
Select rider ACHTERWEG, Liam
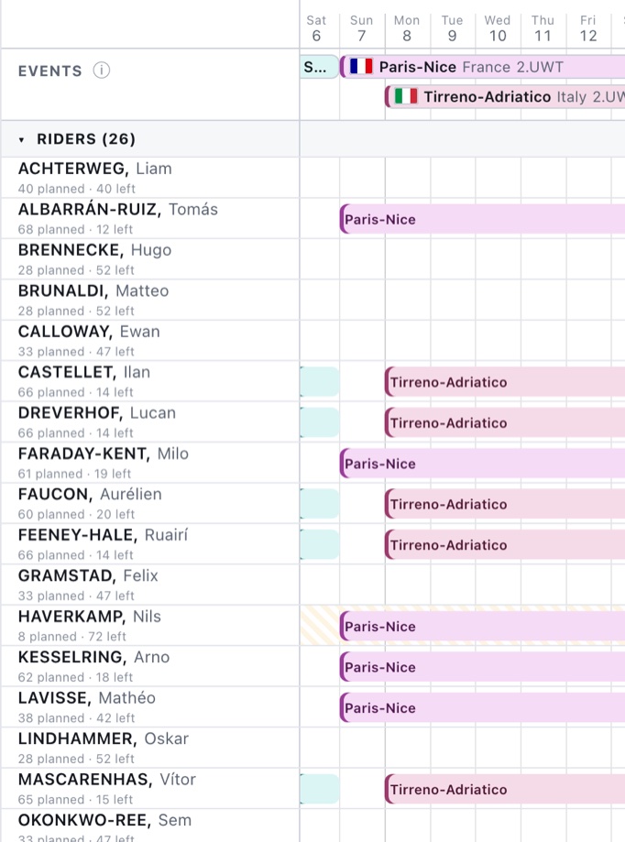pos(149,178)
